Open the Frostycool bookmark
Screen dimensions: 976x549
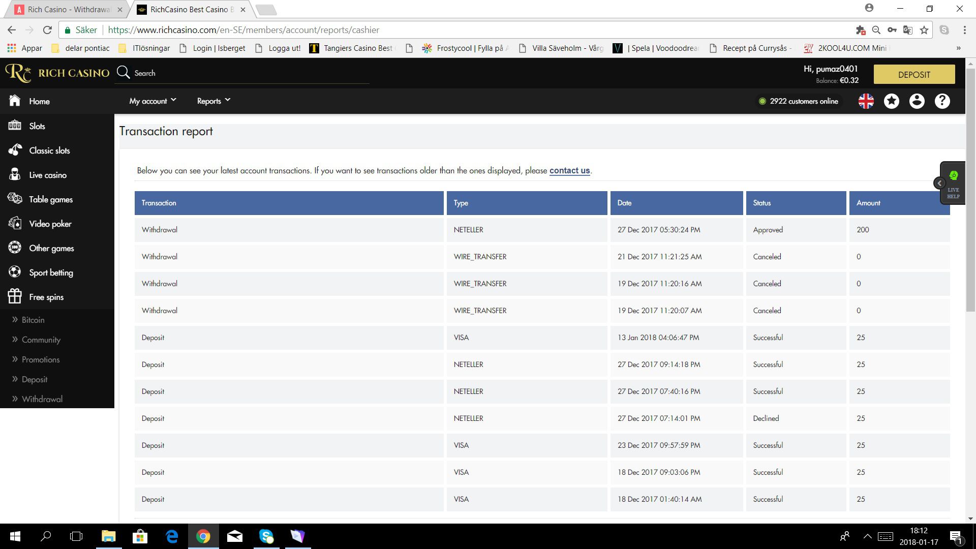coord(466,48)
